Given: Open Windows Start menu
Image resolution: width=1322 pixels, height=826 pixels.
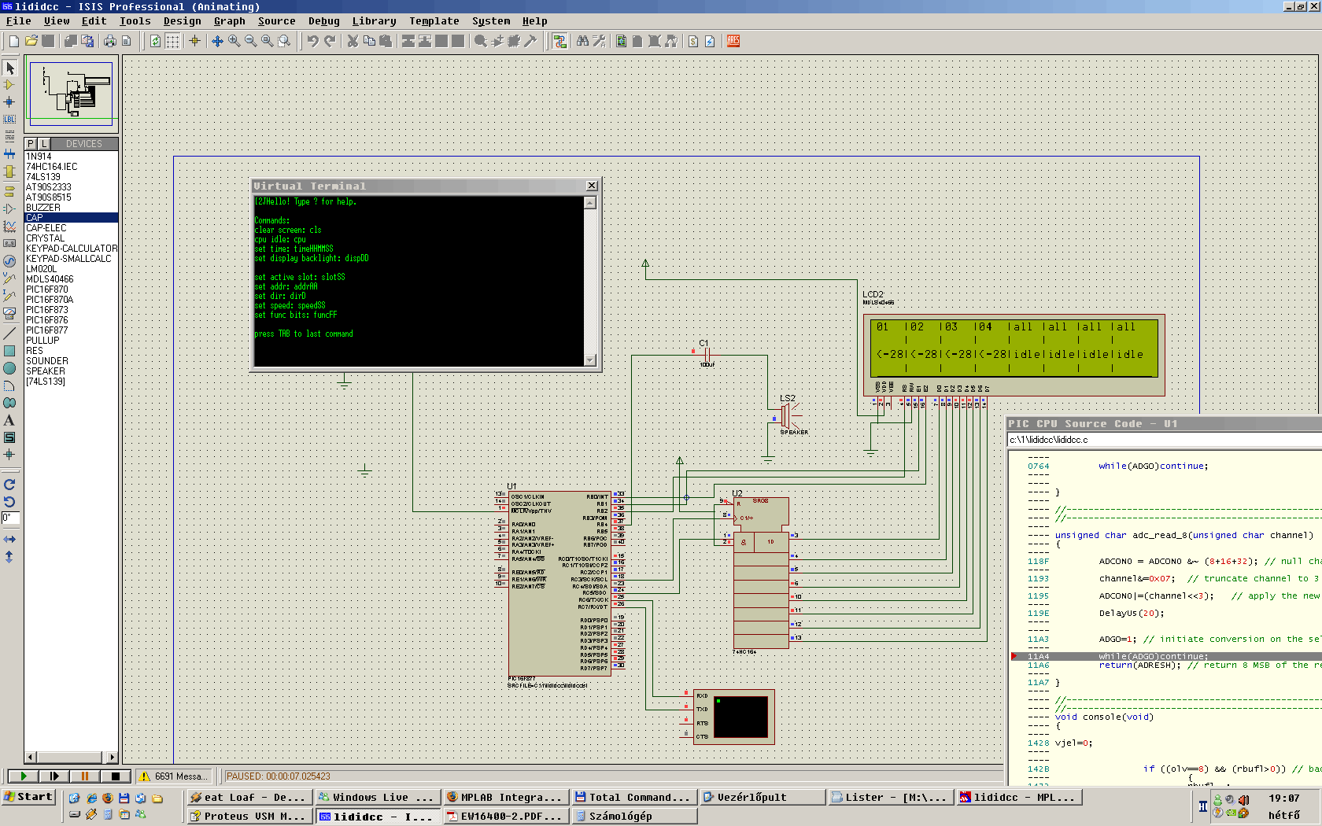Looking at the screenshot, I should (28, 797).
